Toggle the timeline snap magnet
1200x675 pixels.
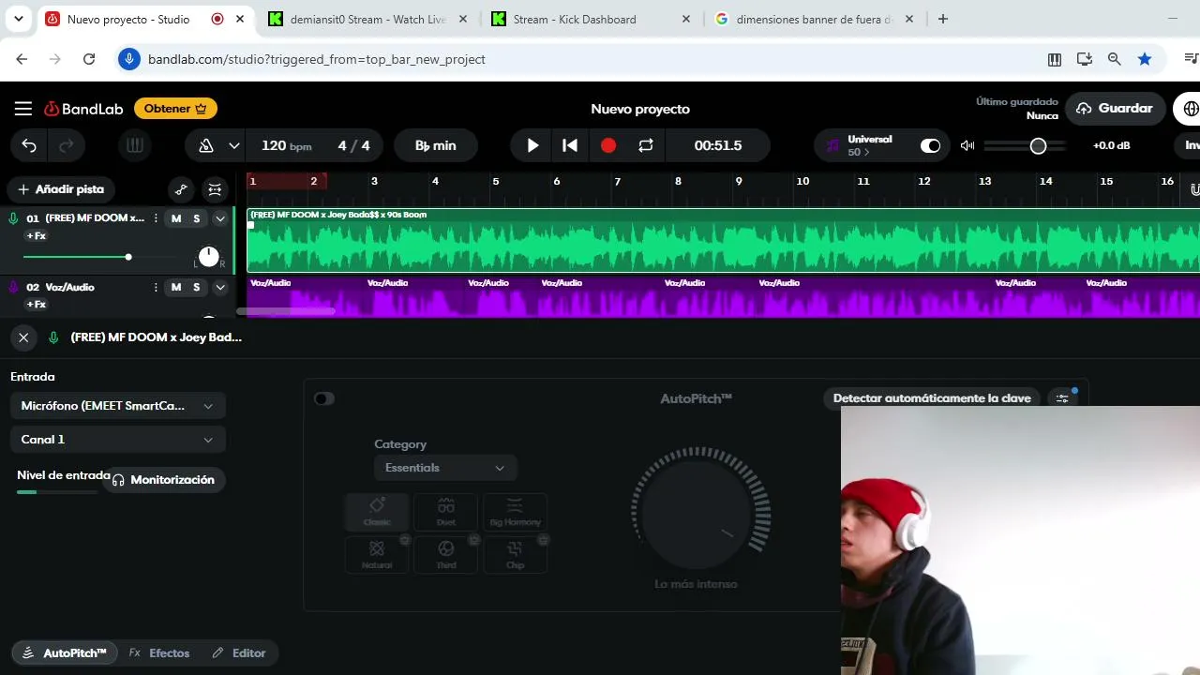click(1194, 189)
